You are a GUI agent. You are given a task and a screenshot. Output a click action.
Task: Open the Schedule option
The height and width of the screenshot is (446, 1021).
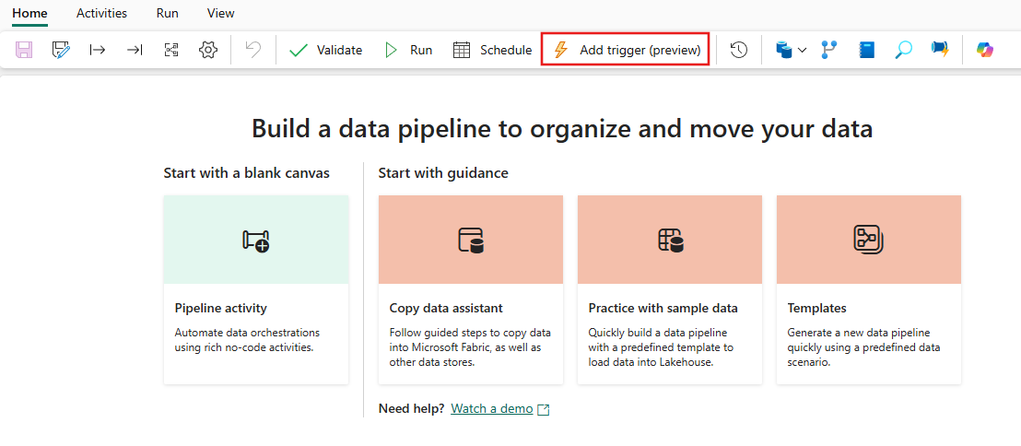pyautogui.click(x=493, y=50)
